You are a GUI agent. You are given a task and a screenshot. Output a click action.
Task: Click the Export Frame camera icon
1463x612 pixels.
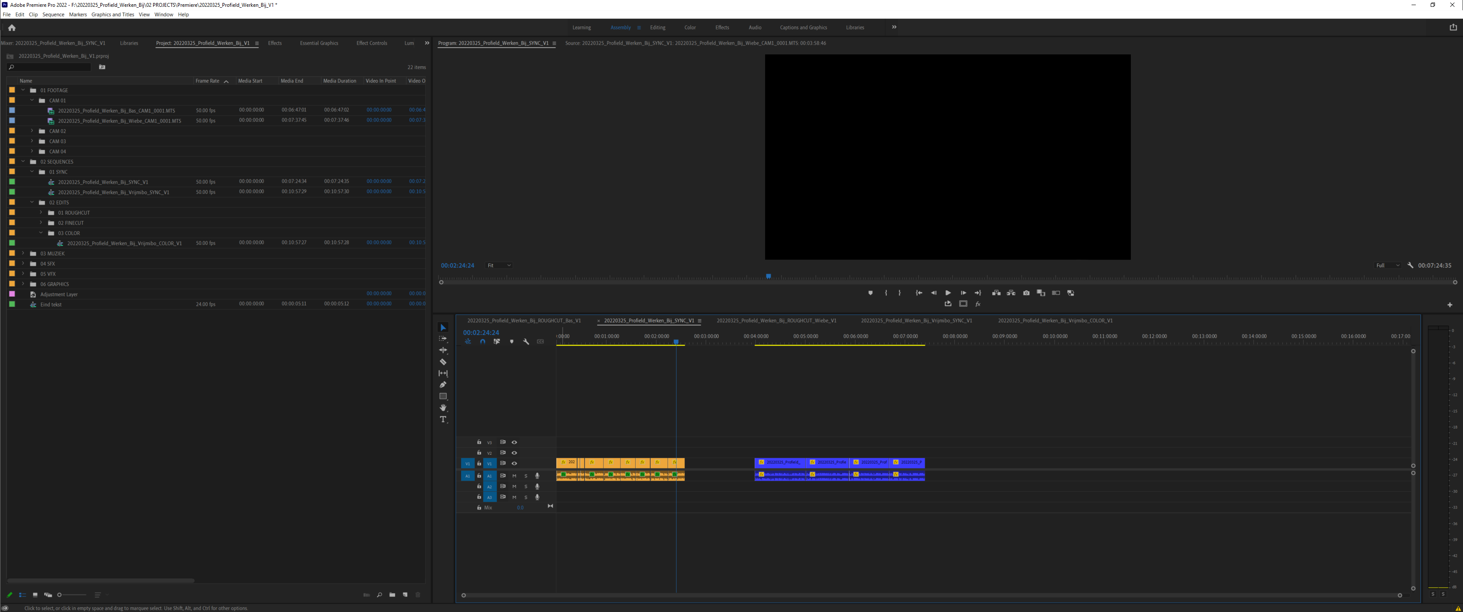point(1026,293)
